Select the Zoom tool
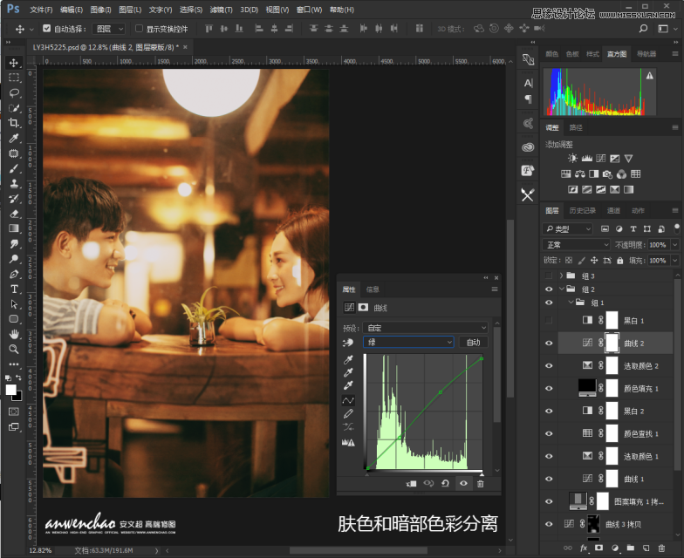Image resolution: width=684 pixels, height=558 pixels. (14, 349)
